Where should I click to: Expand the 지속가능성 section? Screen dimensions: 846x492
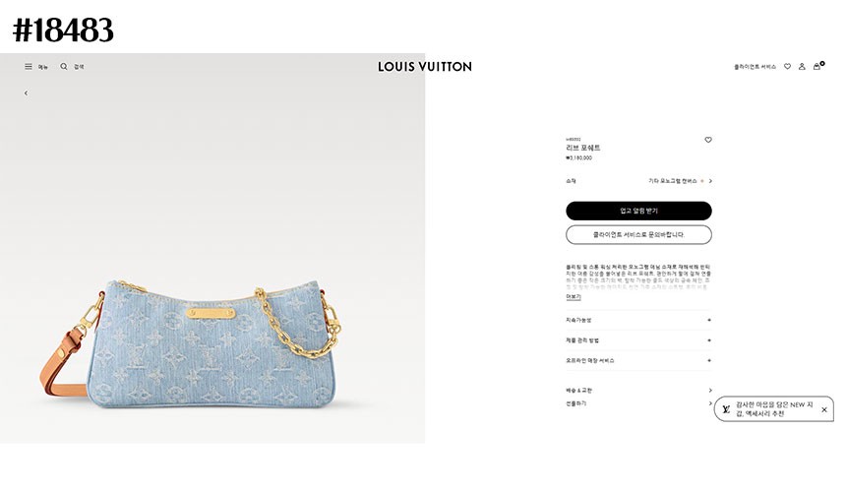[x=638, y=320]
